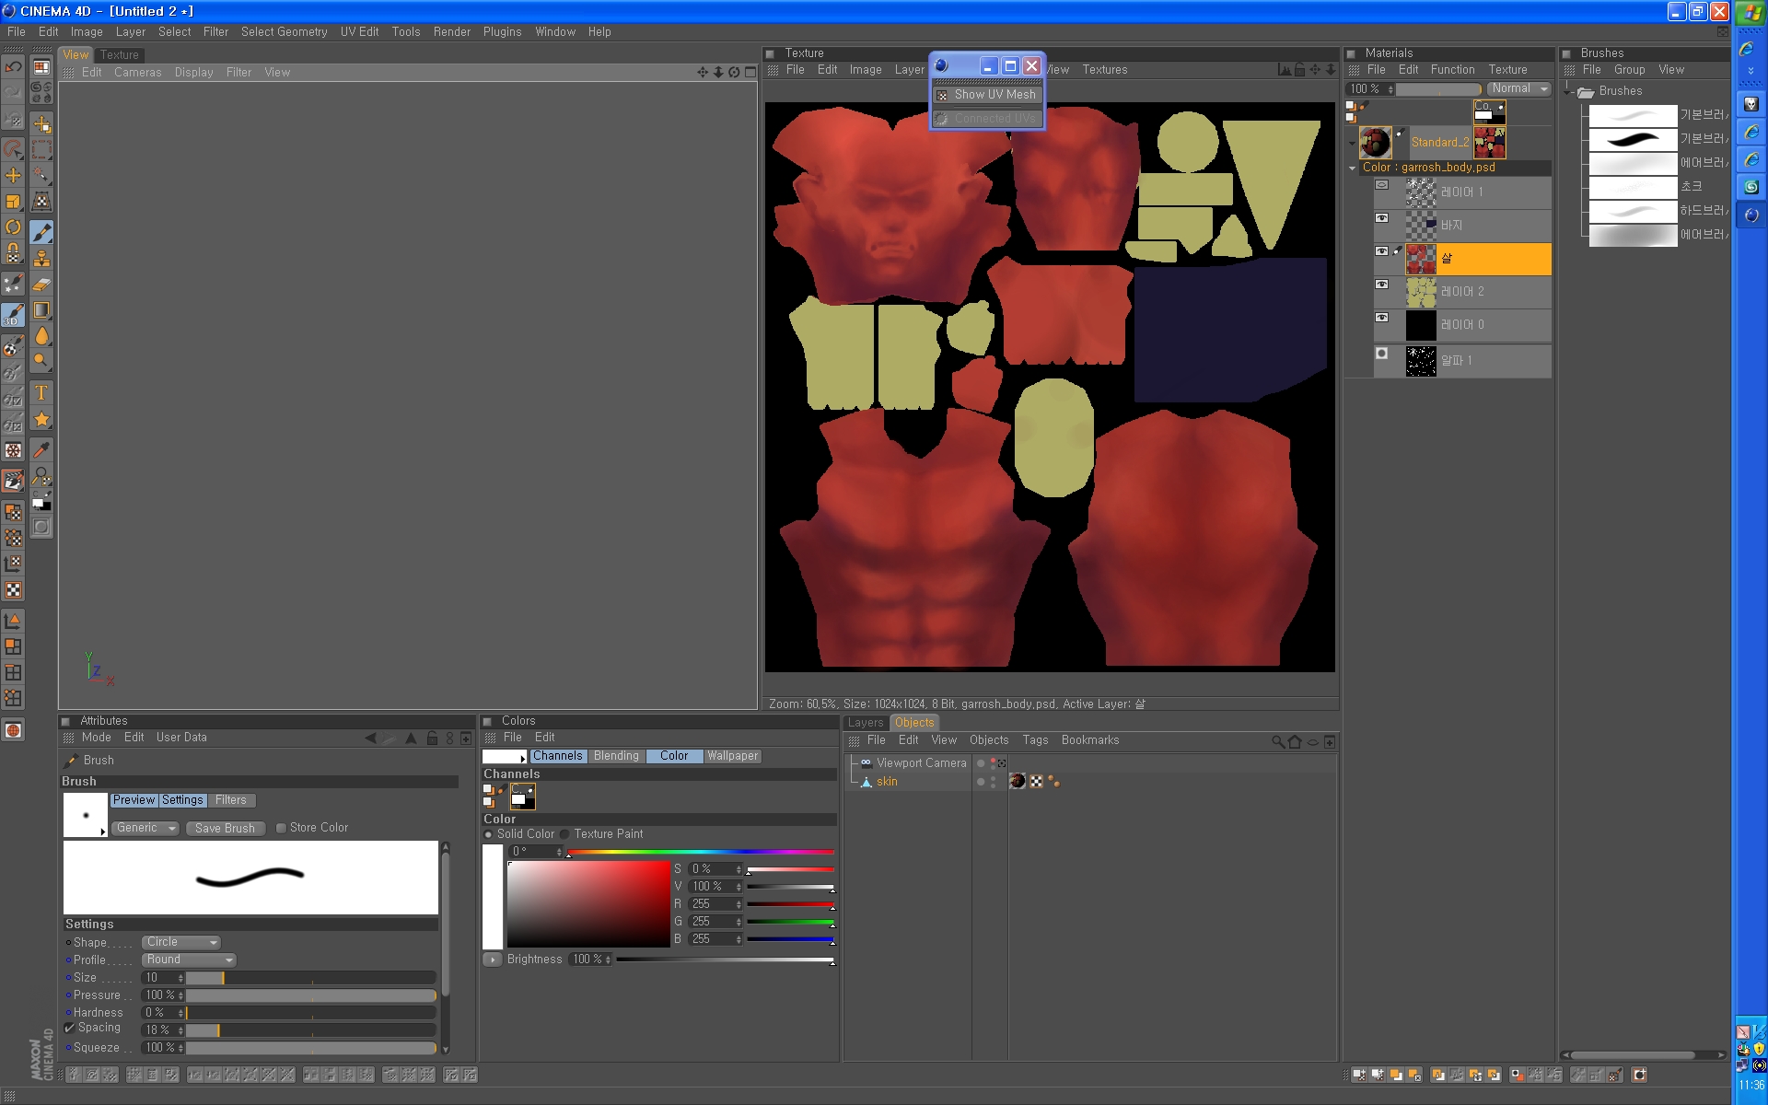Uncheck the Spacing checkbox

69,1029
